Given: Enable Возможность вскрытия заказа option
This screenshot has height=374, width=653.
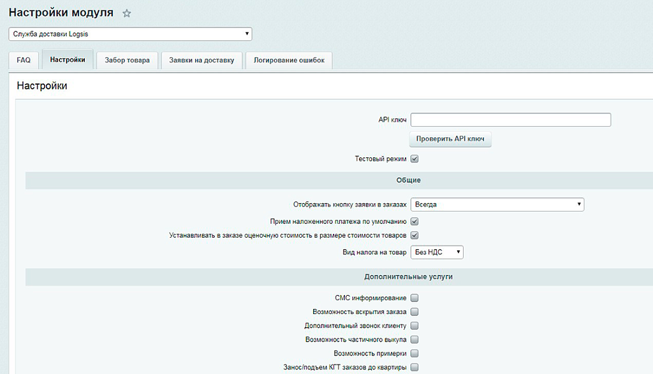Looking at the screenshot, I should click(414, 312).
